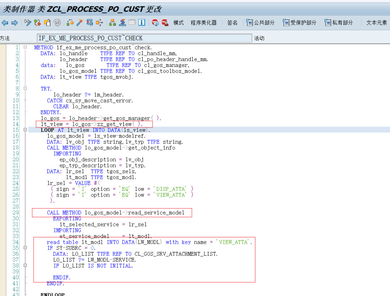Click 'cl_gos_toolbox_model' type name
This screenshot has width=390, height=296.
(169, 71)
